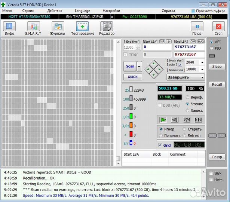Image resolution: width=230 pixels, height=202 pixels.
Task: Click the red Стоп stop icon
Action: (x=218, y=28)
